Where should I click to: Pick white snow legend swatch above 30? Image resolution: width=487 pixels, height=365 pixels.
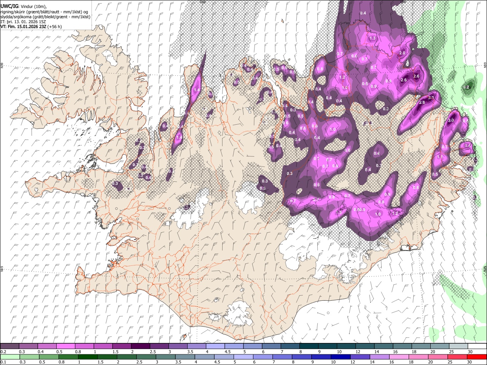click(x=477, y=346)
